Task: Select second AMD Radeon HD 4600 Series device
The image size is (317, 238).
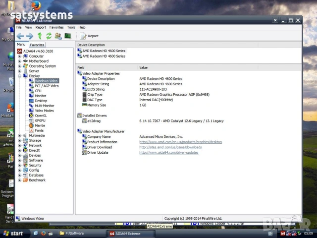Action: (x=102, y=56)
